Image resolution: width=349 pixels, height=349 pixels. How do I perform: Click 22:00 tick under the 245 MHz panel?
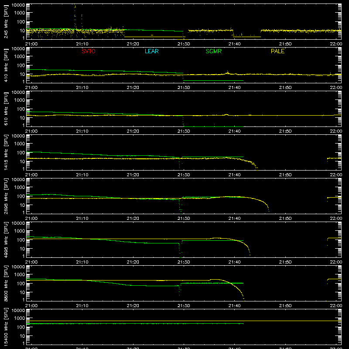336,44
